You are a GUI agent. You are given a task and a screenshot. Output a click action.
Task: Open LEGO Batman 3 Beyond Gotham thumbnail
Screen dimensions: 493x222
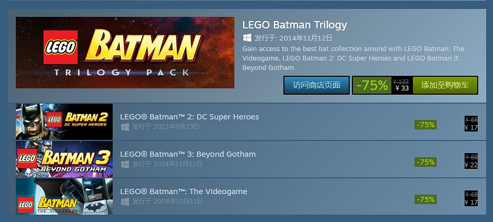point(64,159)
